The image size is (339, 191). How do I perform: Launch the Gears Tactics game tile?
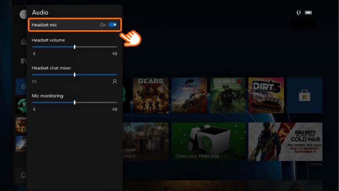point(151,95)
